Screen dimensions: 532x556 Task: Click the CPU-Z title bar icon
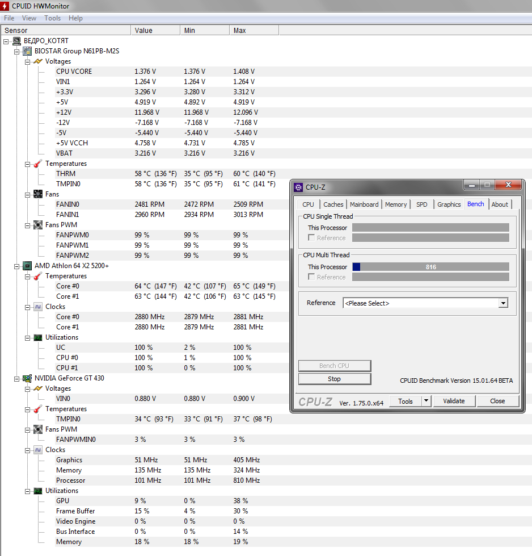point(298,187)
